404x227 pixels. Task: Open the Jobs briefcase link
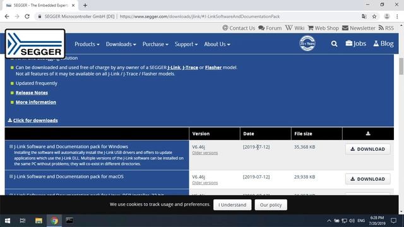click(356, 44)
